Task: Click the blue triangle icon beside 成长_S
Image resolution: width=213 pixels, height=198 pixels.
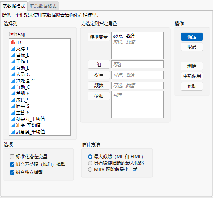Action: pyautogui.click(x=13, y=100)
